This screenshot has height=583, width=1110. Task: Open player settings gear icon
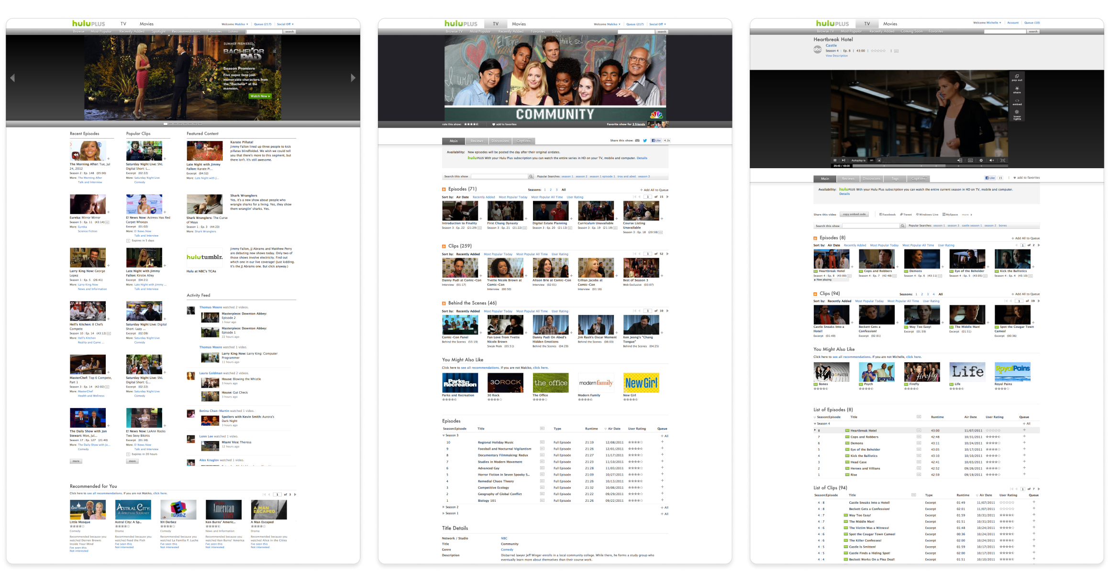[981, 160]
